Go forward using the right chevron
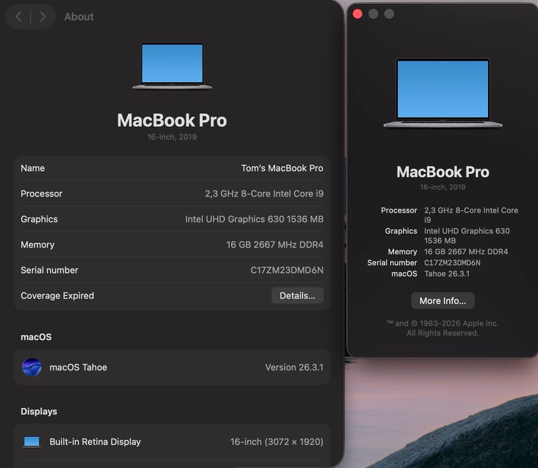The image size is (538, 468). point(43,16)
